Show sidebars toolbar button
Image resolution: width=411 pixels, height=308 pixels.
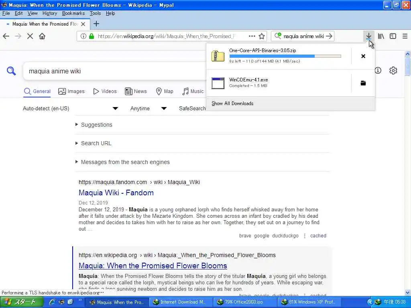(393, 36)
